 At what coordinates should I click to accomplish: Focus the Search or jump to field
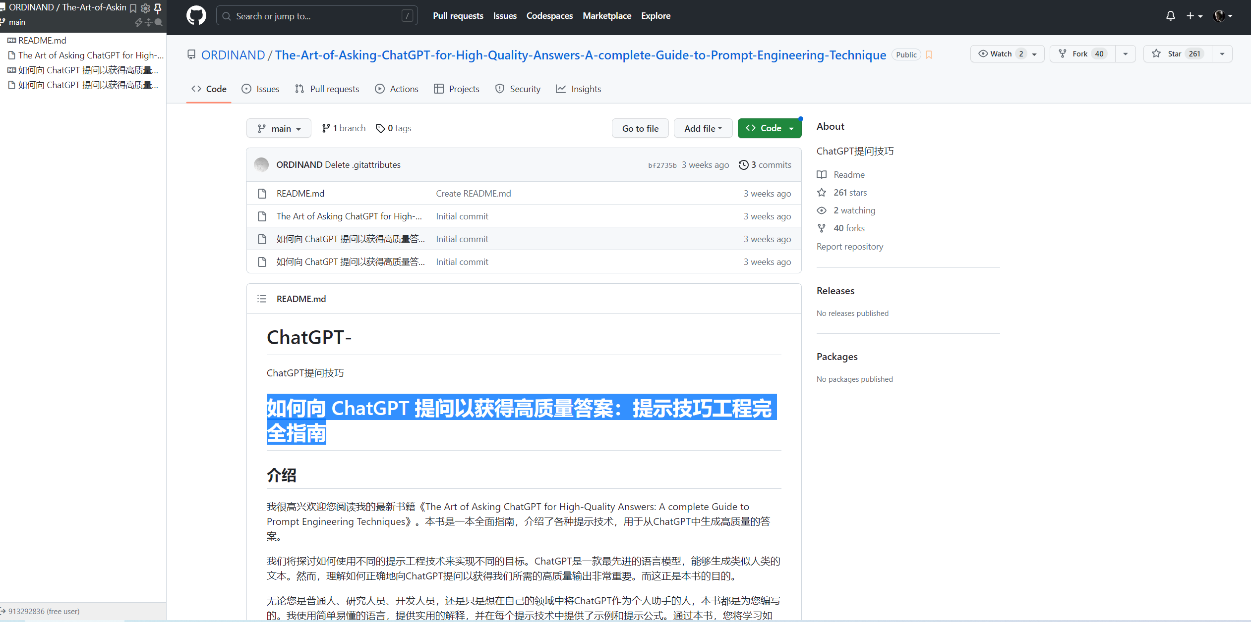click(317, 16)
